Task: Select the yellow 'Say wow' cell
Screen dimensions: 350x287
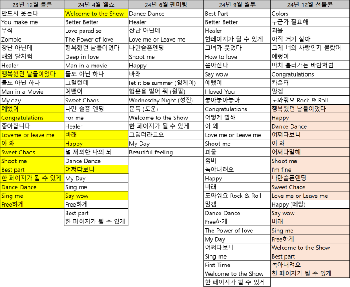Action: click(x=96, y=196)
